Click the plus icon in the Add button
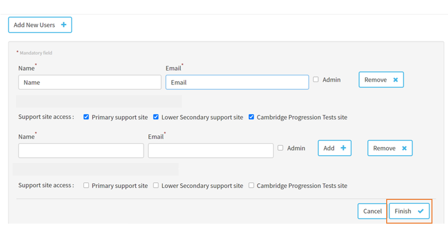Viewport: 448px width, 228px height. pyautogui.click(x=343, y=148)
